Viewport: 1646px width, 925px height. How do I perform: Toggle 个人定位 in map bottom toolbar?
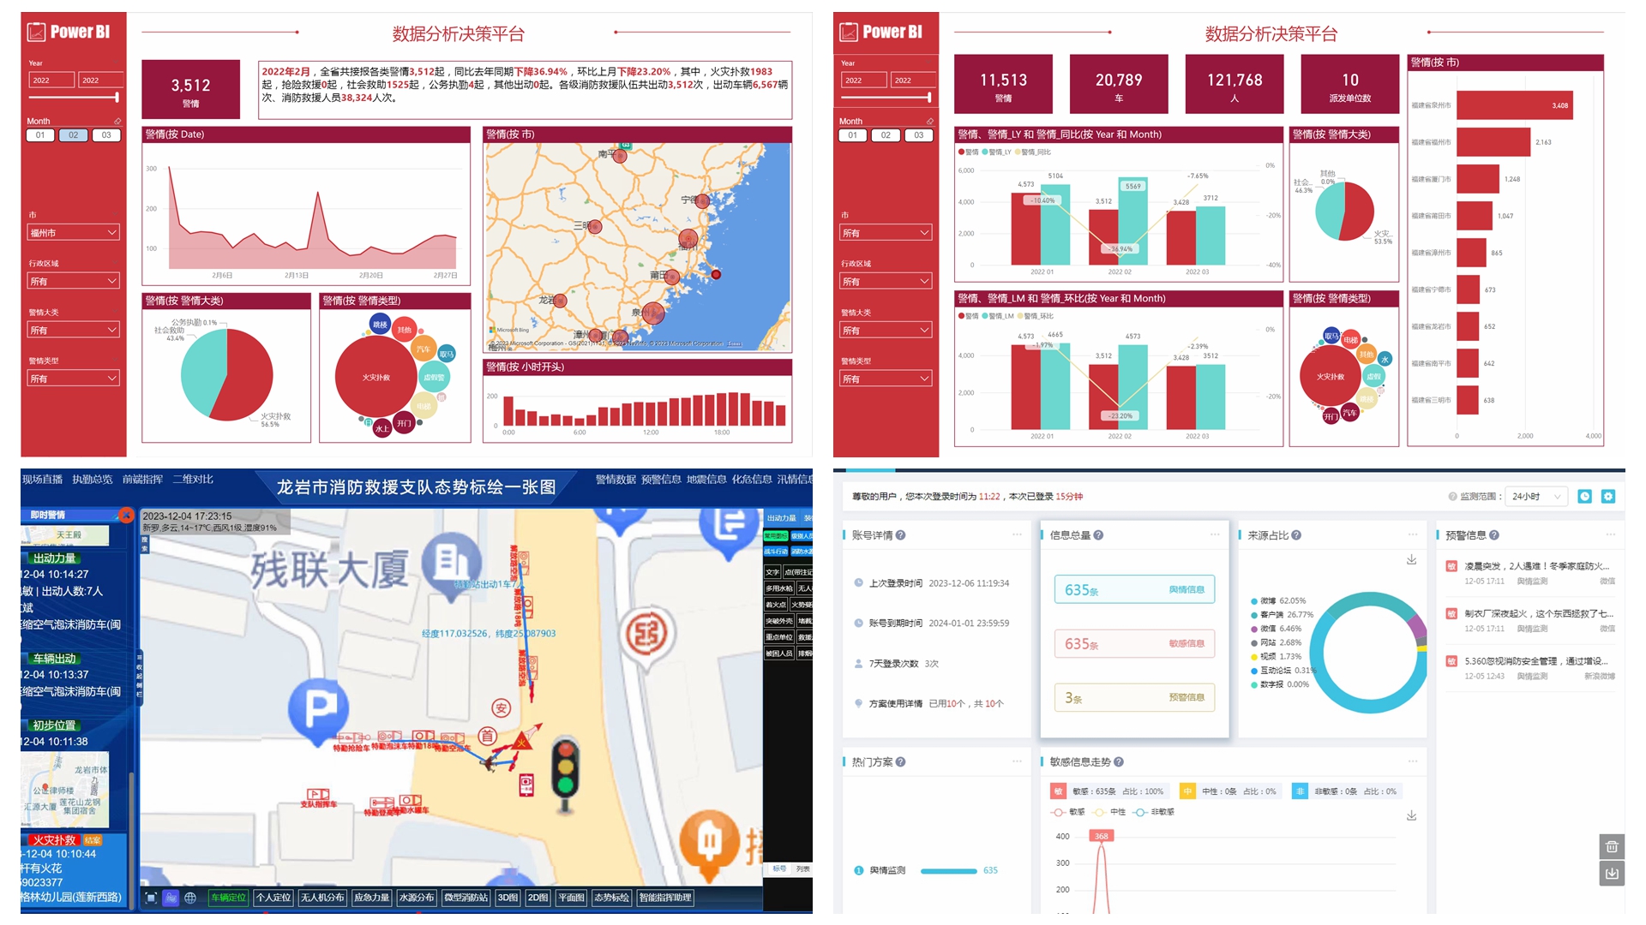tap(273, 898)
